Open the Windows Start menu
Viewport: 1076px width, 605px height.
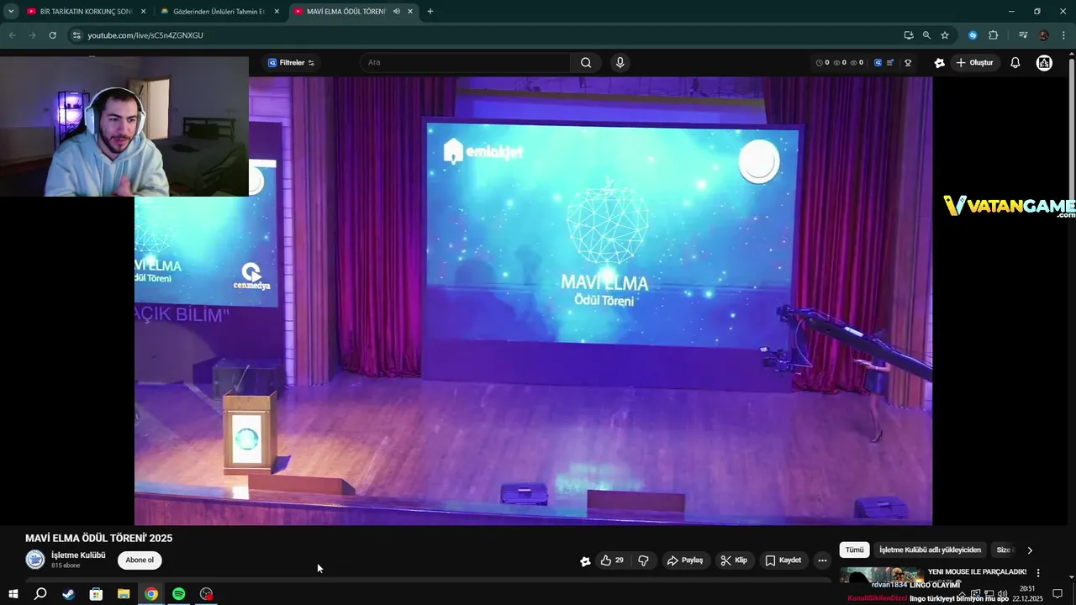coord(13,594)
